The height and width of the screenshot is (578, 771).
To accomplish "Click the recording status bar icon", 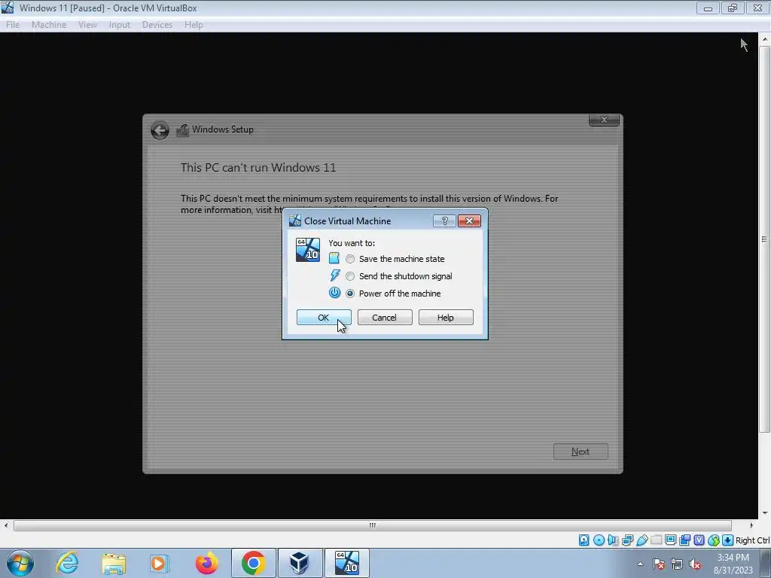I will [x=684, y=540].
